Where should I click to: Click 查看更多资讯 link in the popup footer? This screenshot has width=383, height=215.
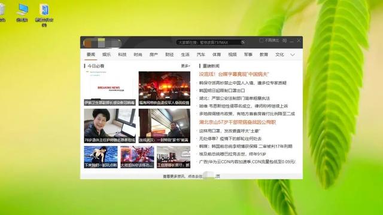click(191, 176)
